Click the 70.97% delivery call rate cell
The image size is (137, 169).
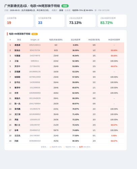[76, 109]
